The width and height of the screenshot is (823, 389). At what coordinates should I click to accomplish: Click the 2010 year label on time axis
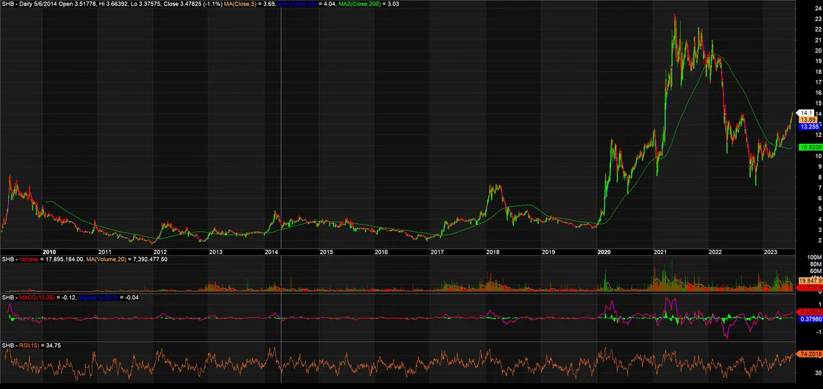click(x=49, y=252)
